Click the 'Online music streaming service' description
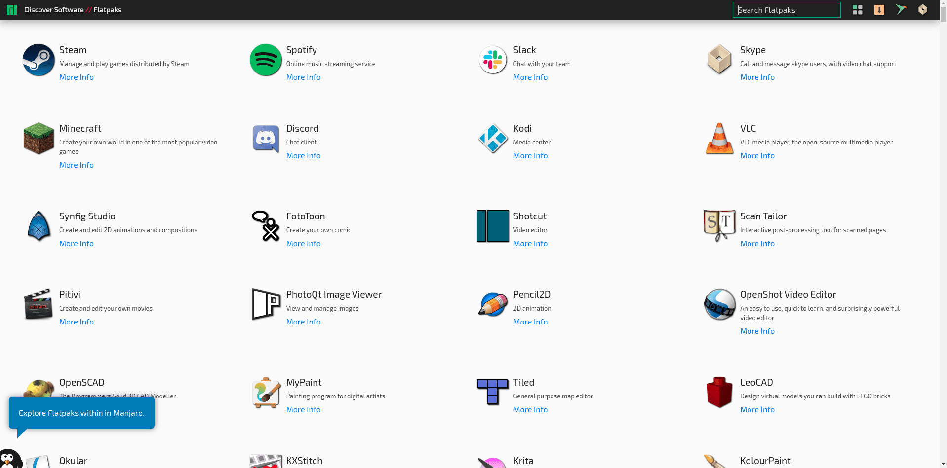Screen dimensions: 947x468 pyautogui.click(x=331, y=64)
